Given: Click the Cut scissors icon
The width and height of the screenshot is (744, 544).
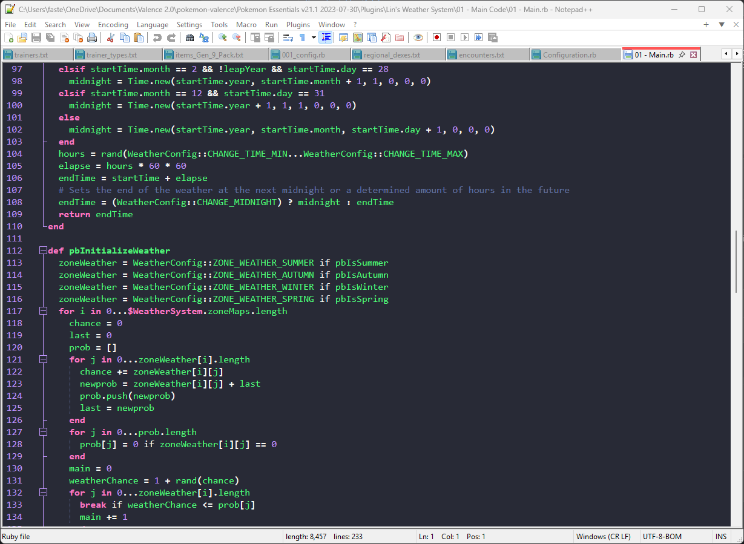Looking at the screenshot, I should (110, 38).
